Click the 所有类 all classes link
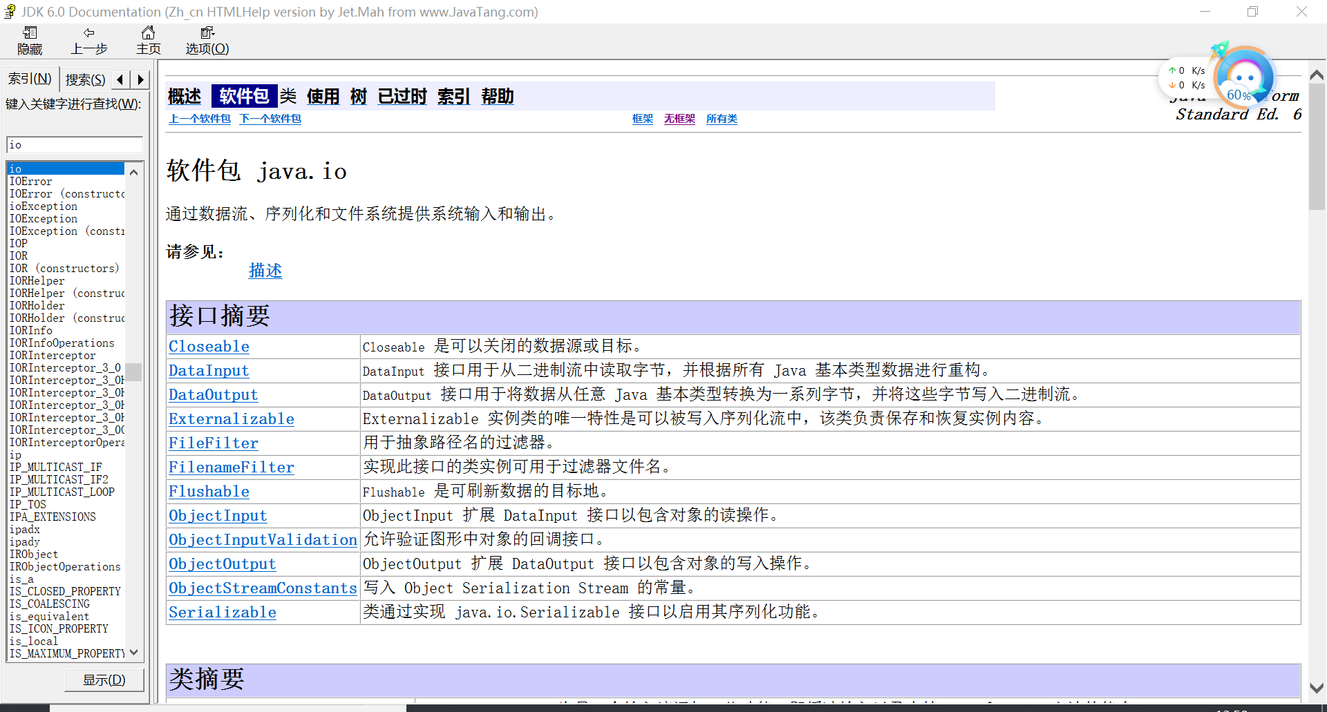Screen dimensions: 1327x712 coord(722,119)
